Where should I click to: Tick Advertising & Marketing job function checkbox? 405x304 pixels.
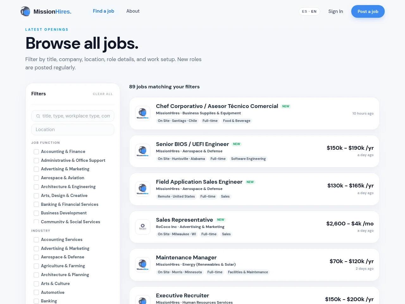click(36, 169)
